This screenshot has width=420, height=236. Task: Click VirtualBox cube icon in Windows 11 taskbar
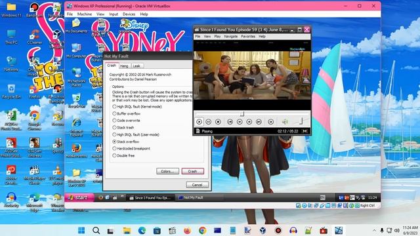(262, 230)
